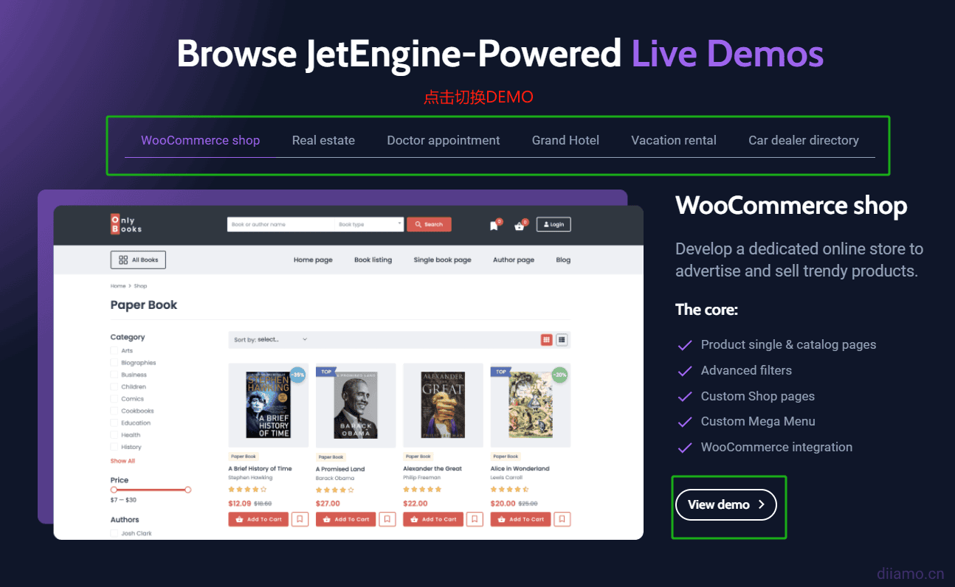Expand categories with Show All

pos(123,461)
